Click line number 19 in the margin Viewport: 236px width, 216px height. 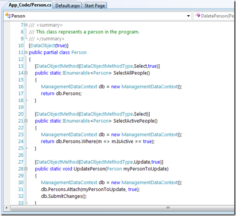(21, 107)
